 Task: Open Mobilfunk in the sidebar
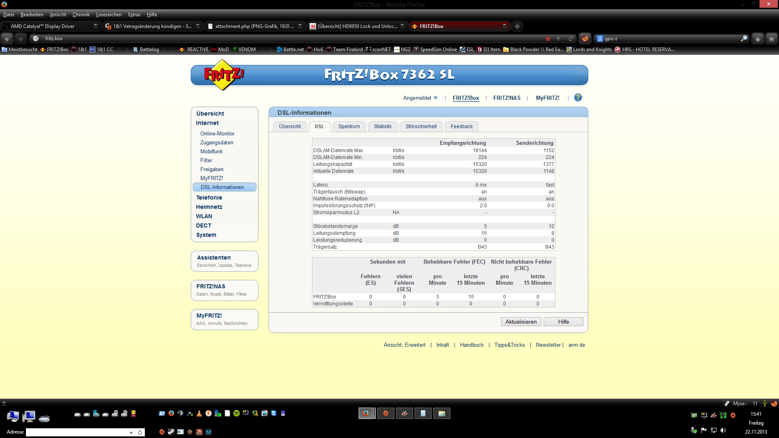[x=211, y=151]
